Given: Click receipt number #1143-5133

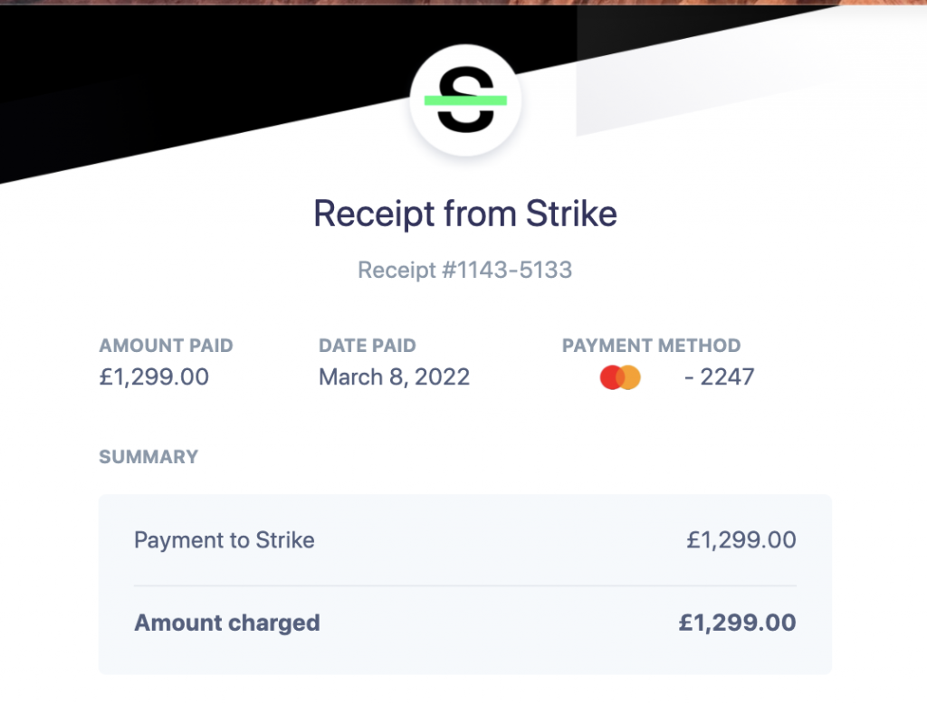Looking at the screenshot, I should tap(464, 270).
